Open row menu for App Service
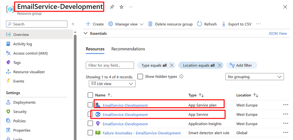The image size is (293, 140). pos(286,114)
